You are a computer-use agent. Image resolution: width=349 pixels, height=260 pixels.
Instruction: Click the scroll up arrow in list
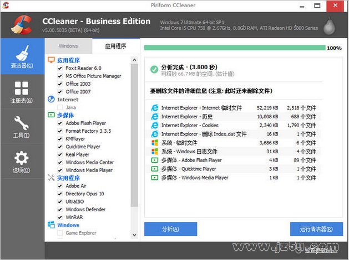tap(134, 60)
